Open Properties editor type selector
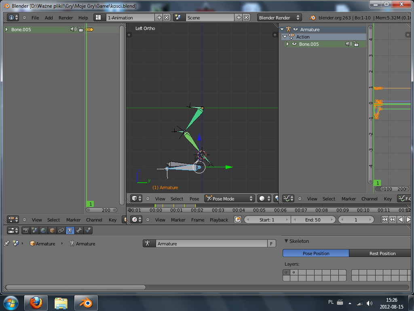The width and height of the screenshot is (414, 311). pyautogui.click(x=13, y=230)
